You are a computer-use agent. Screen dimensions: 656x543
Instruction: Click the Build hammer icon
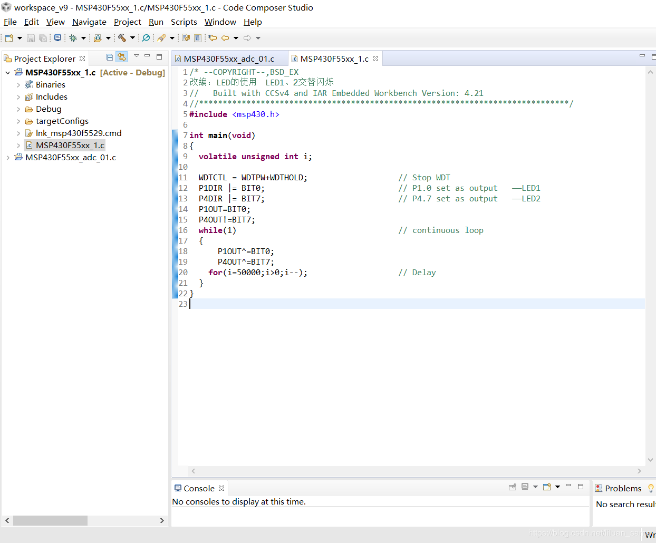pos(122,38)
